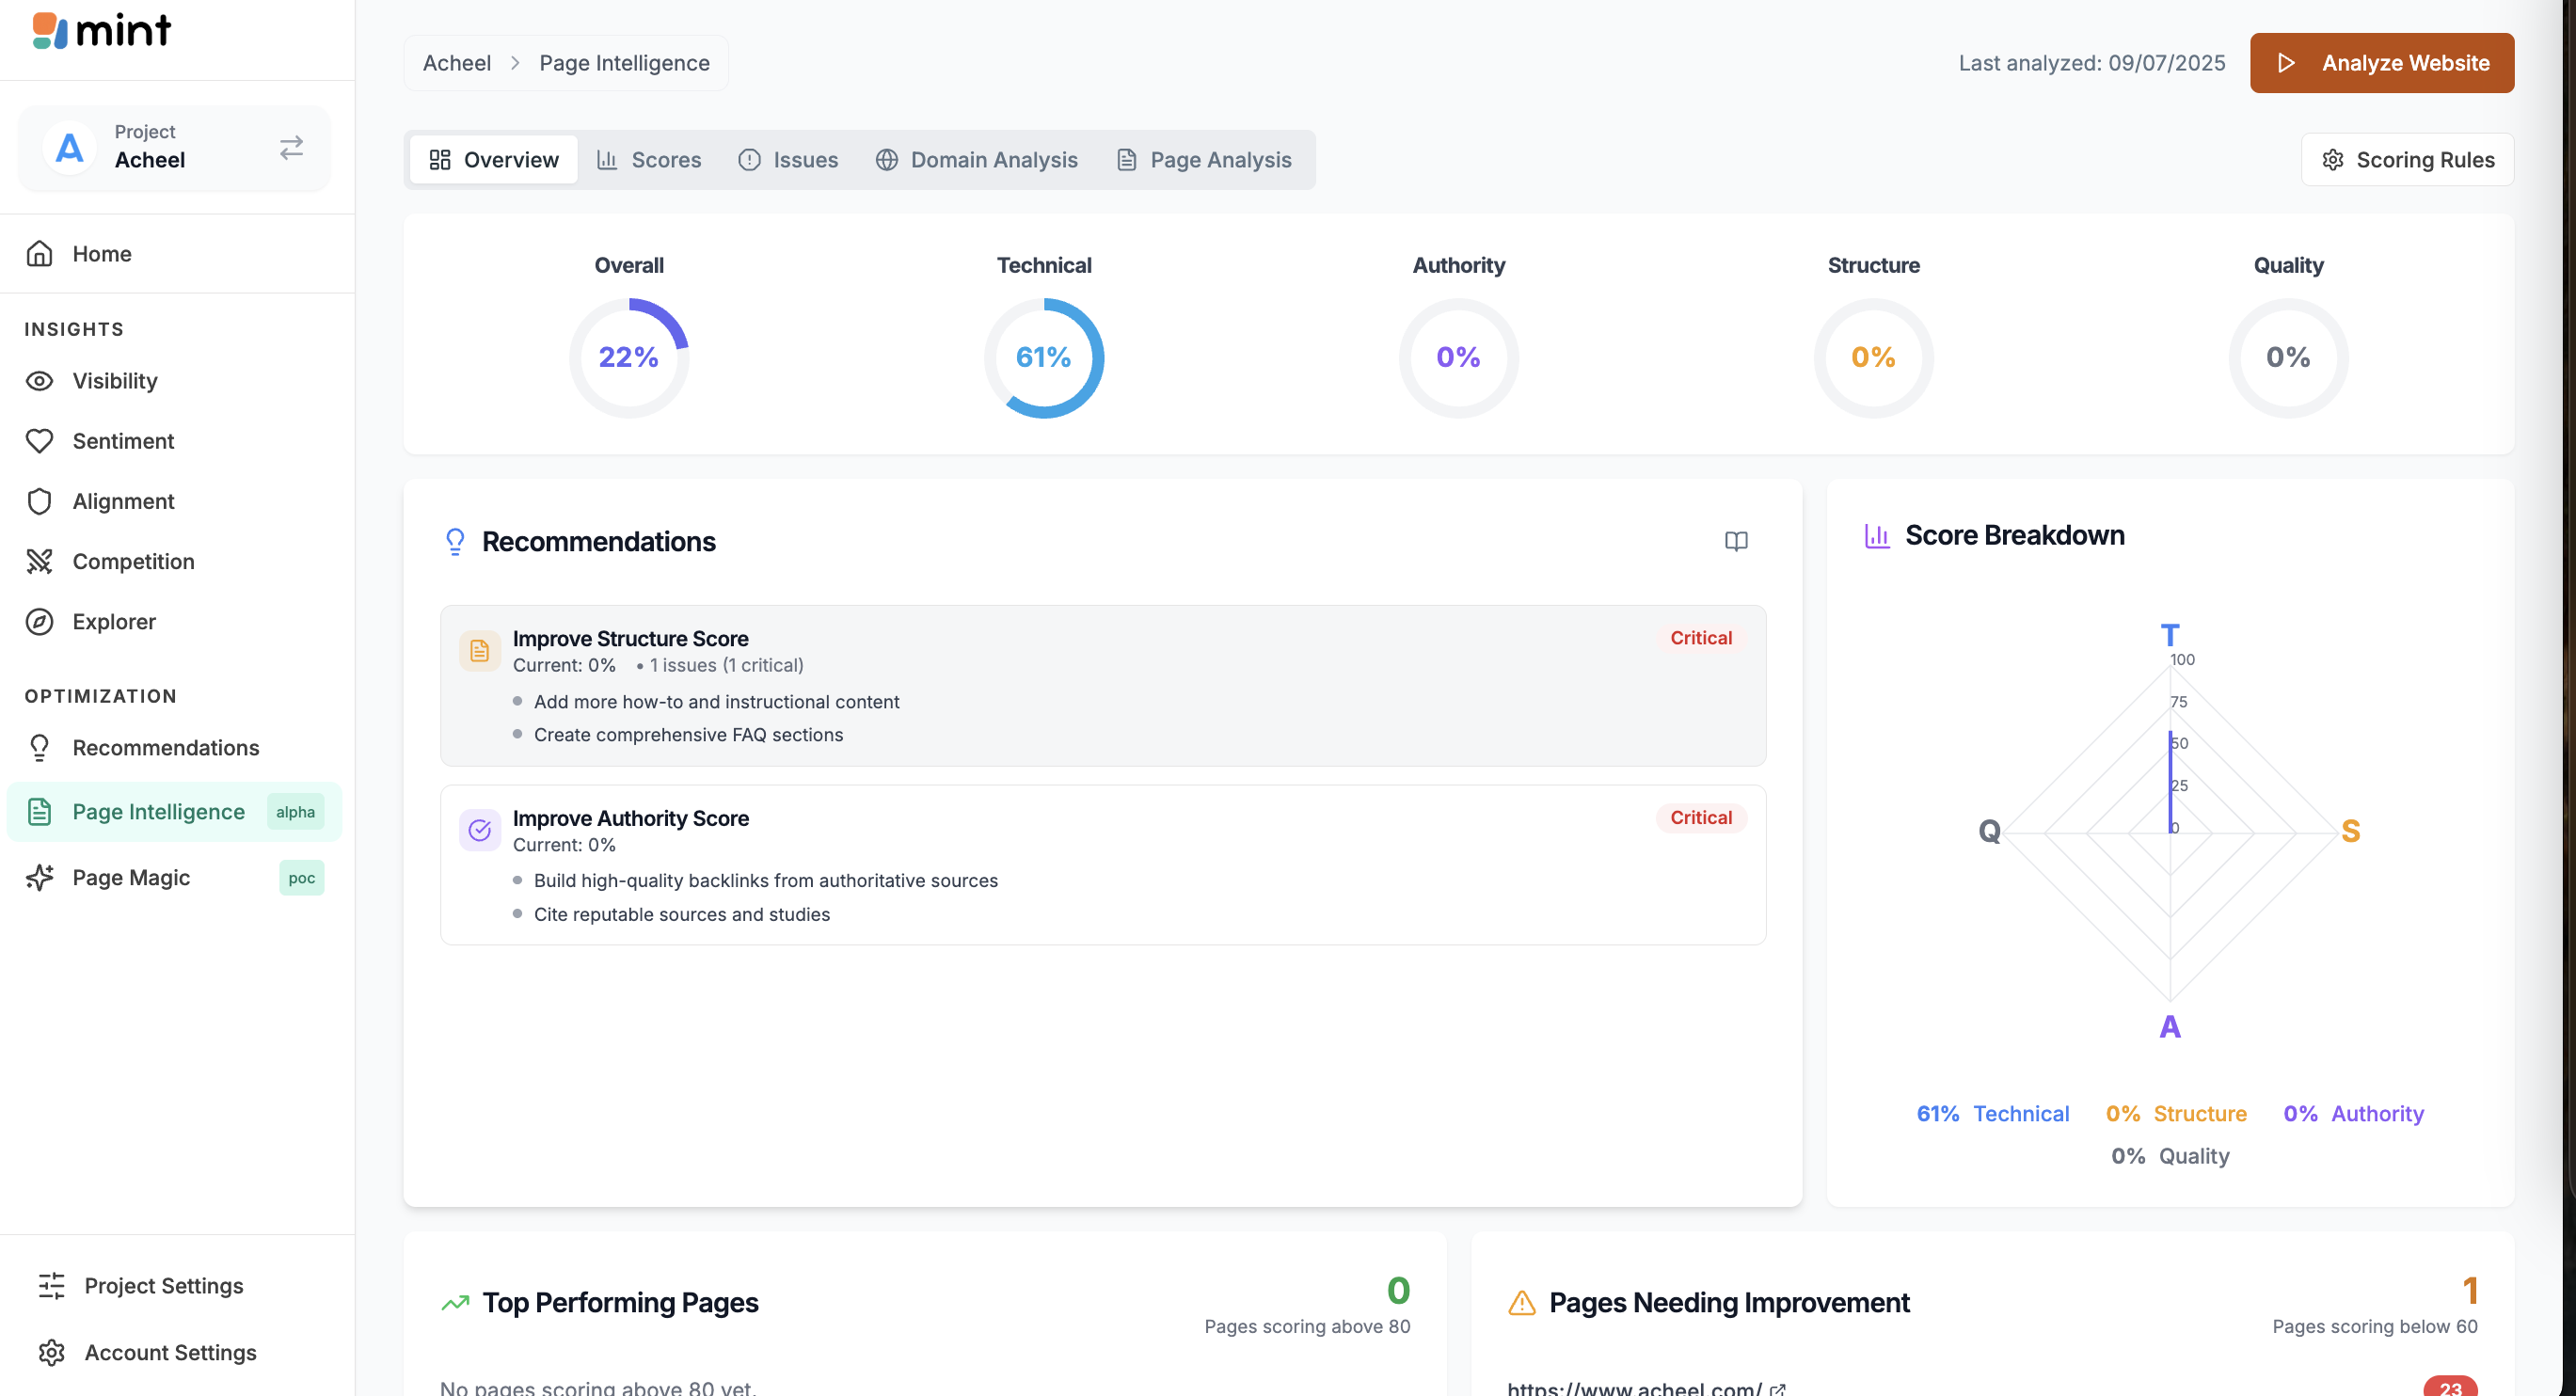Click the alpha badge
Image resolution: width=2576 pixels, height=1396 pixels.
click(x=295, y=812)
